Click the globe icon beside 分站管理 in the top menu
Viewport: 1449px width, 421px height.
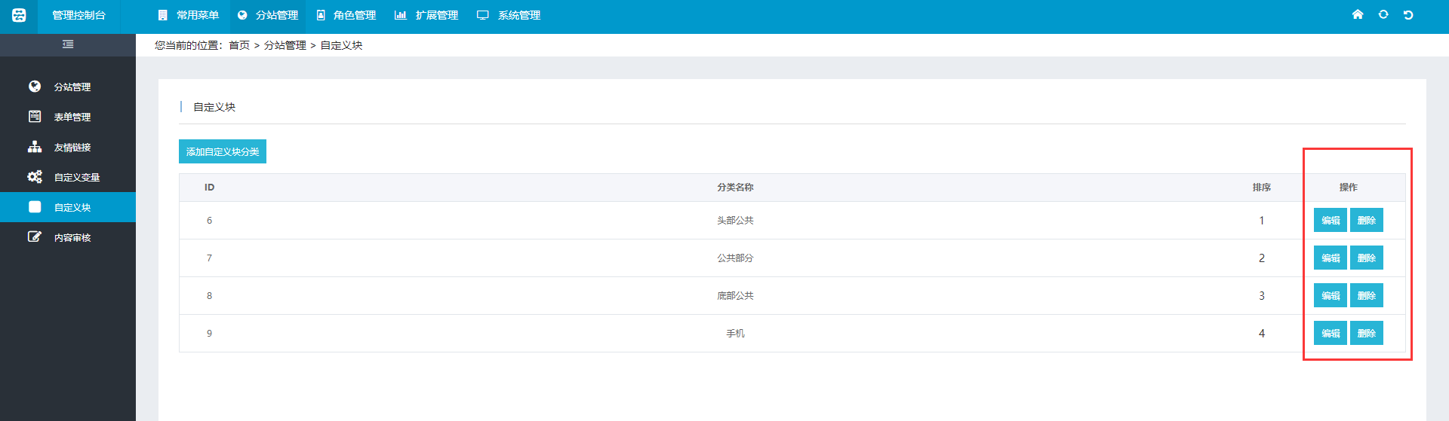(x=242, y=15)
